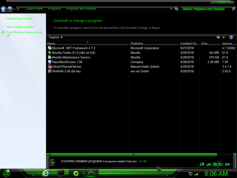Open the Help button

click(x=231, y=37)
